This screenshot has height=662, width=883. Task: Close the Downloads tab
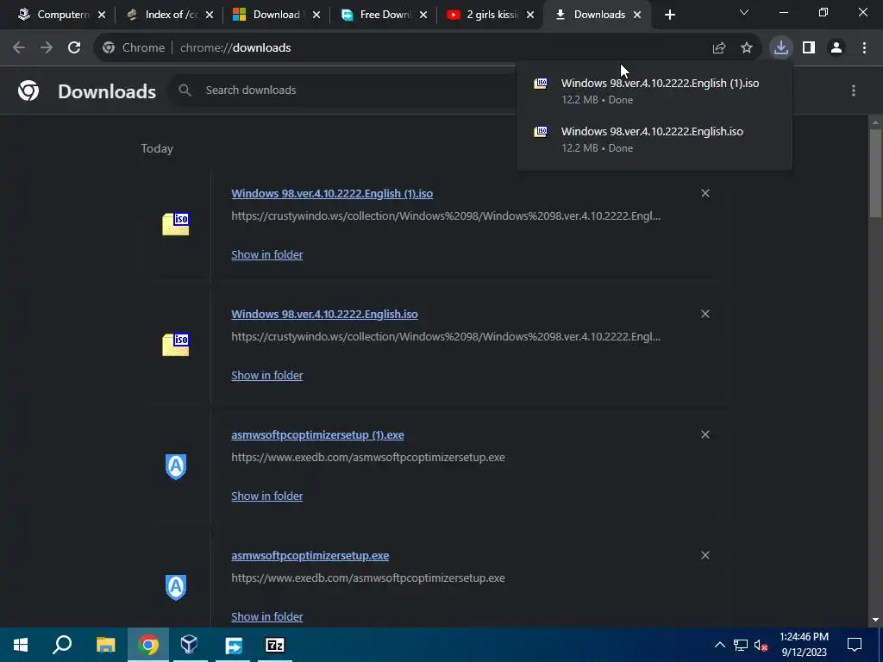637,15
